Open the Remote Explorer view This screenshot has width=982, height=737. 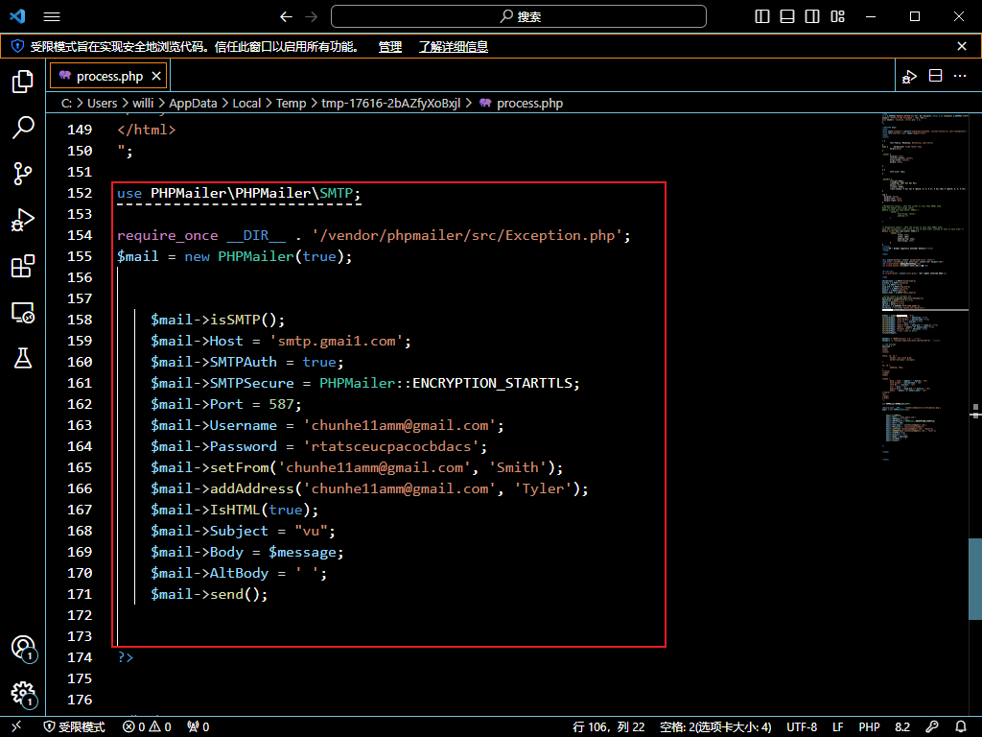[x=23, y=312]
